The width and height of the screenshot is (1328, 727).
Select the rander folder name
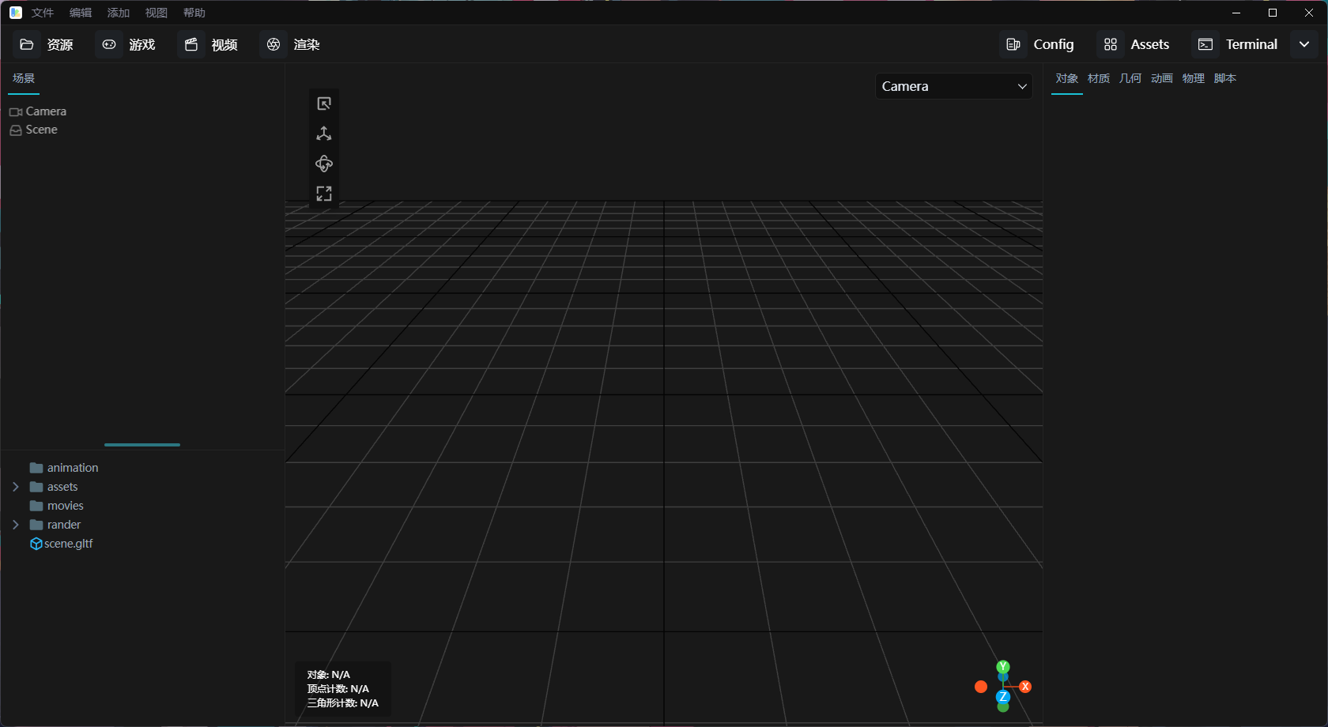point(64,525)
